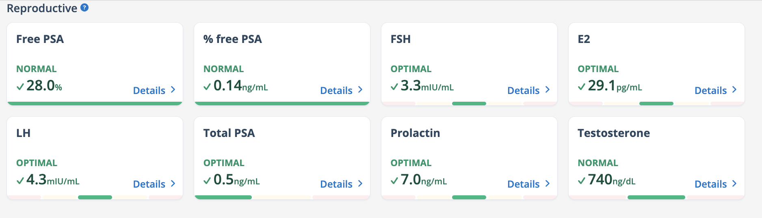Click the checkmark icon beside Prolactin 7.0 ng/mL
Image resolution: width=762 pixels, height=218 pixels.
click(x=394, y=181)
